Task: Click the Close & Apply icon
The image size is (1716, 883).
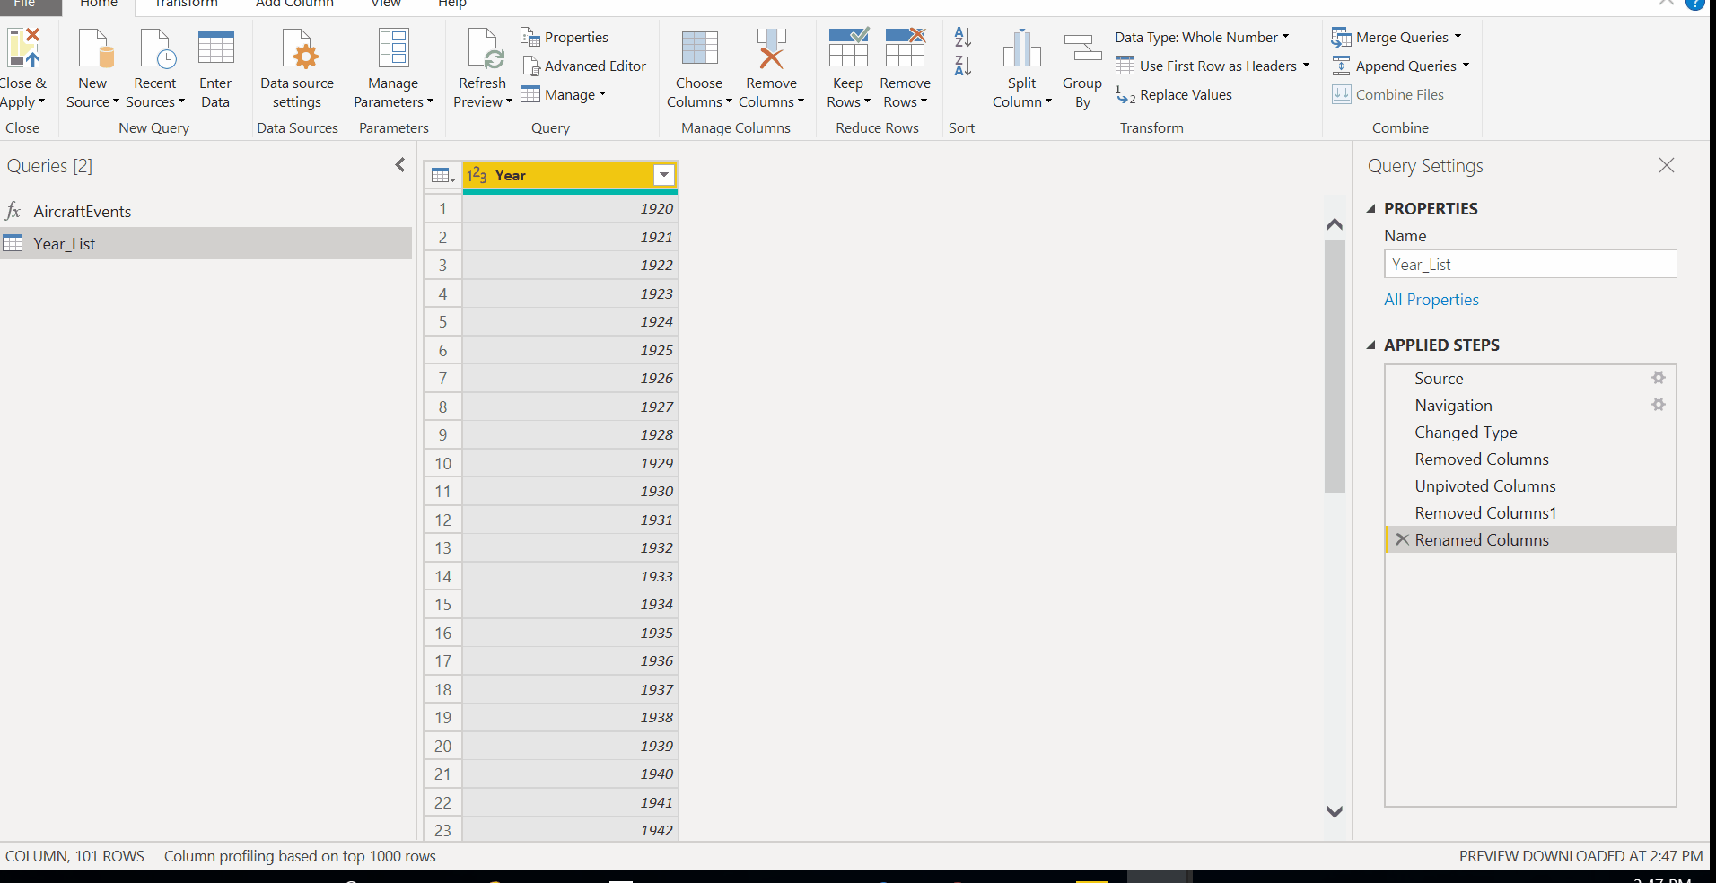Action: point(23,48)
